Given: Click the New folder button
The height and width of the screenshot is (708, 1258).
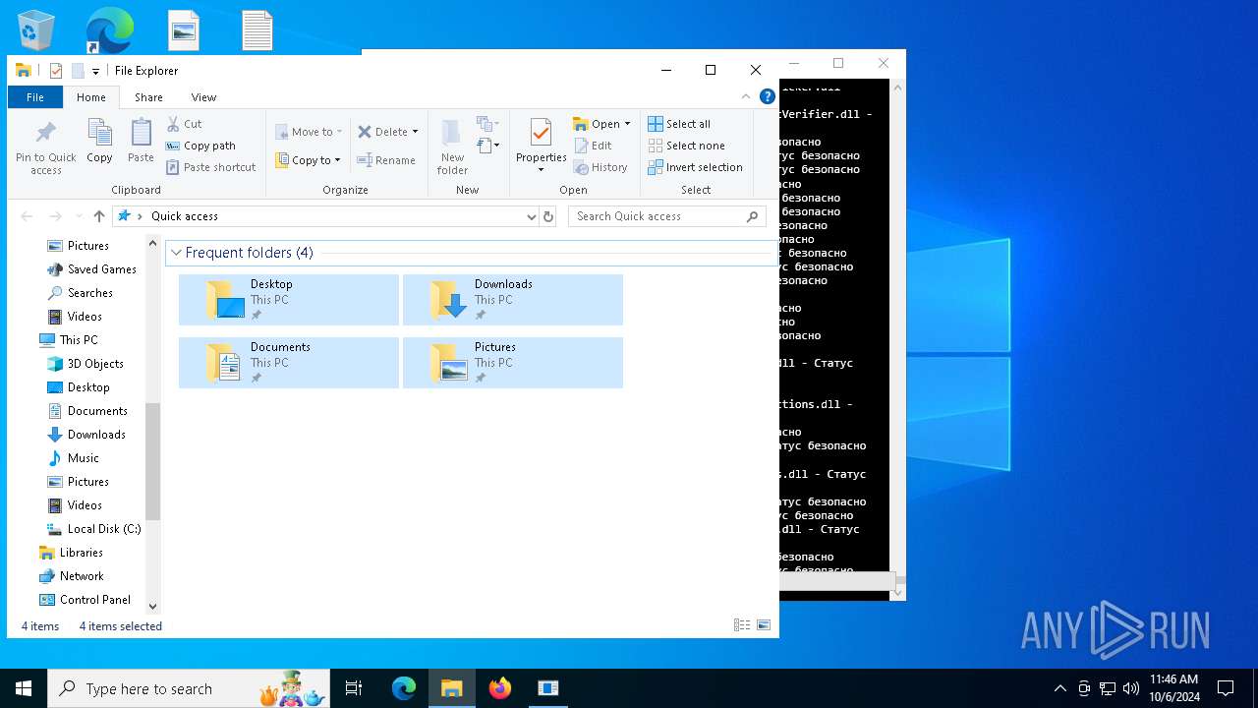Looking at the screenshot, I should [452, 147].
